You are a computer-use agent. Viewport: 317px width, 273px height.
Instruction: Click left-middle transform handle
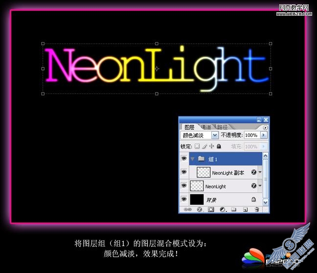[x=43, y=69]
